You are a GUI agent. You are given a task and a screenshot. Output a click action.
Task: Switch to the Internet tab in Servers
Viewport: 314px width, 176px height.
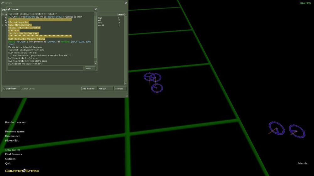(4, 10)
